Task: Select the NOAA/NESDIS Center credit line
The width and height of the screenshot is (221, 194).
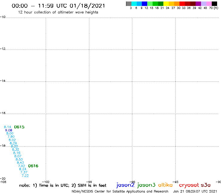Action: (120, 191)
